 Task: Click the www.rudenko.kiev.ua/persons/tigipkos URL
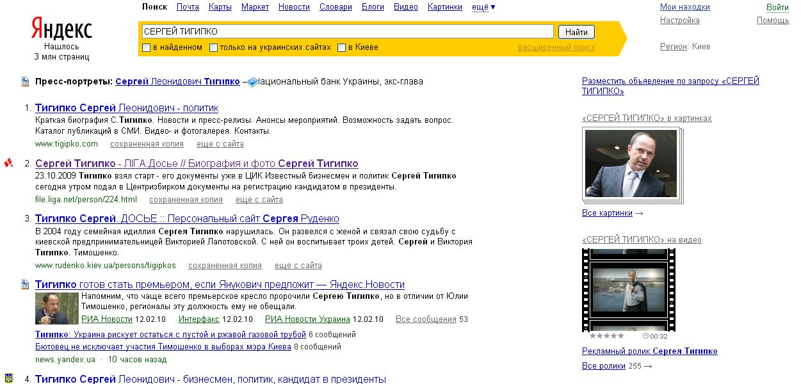pyautogui.click(x=106, y=266)
